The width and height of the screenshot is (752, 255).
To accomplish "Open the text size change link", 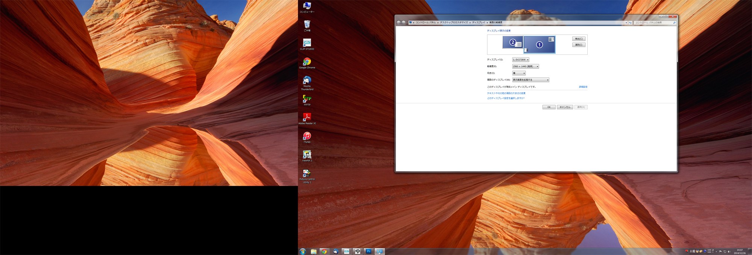I will pyautogui.click(x=506, y=93).
